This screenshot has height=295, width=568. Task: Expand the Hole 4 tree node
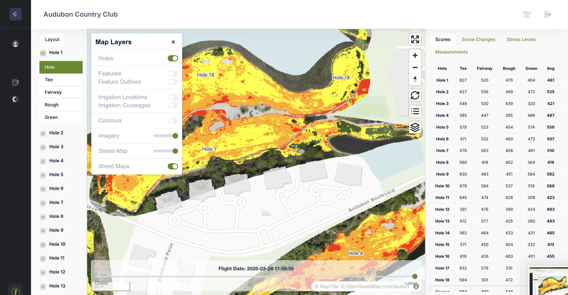pos(43,161)
